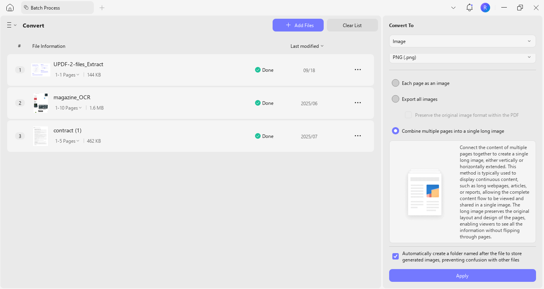This screenshot has height=289, width=544.
Task: Expand page range for magazine_OCR
Action: pyautogui.click(x=68, y=108)
